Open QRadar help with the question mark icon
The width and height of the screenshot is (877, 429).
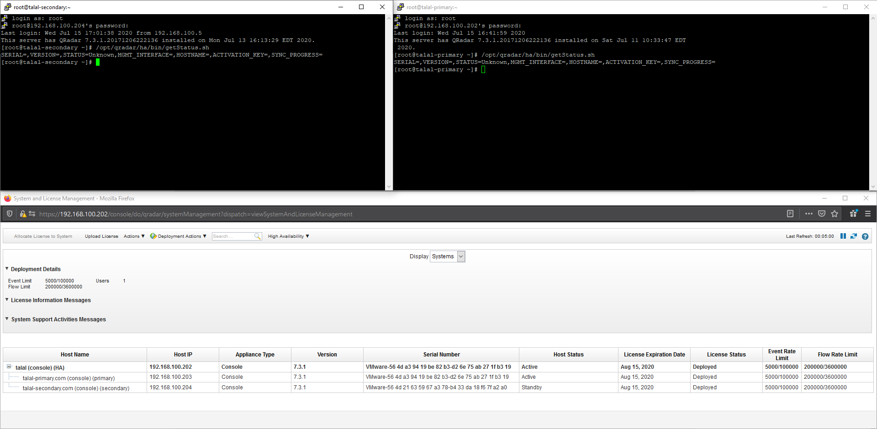click(865, 236)
